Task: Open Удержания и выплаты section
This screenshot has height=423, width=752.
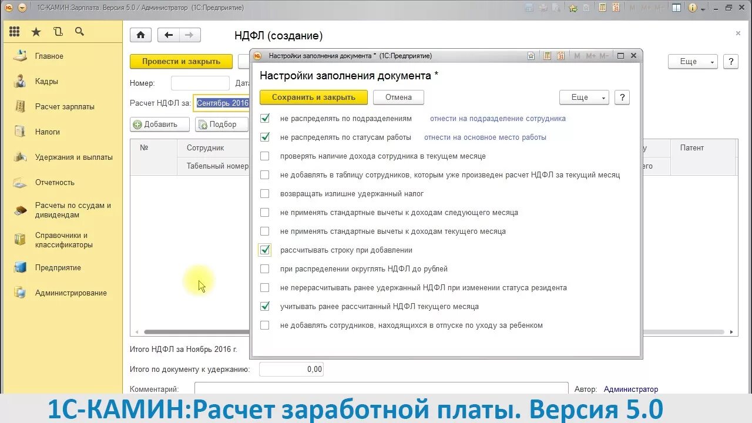Action: tap(74, 157)
